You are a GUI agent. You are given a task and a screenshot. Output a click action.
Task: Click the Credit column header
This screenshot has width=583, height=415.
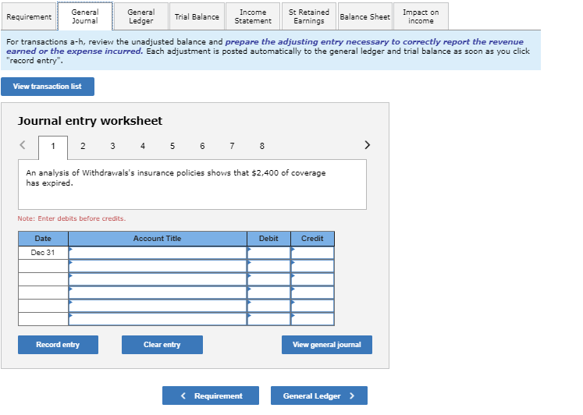(312, 239)
